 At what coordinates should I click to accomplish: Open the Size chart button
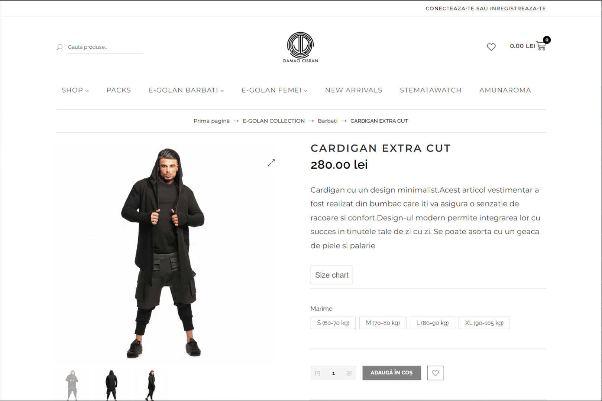coord(332,275)
